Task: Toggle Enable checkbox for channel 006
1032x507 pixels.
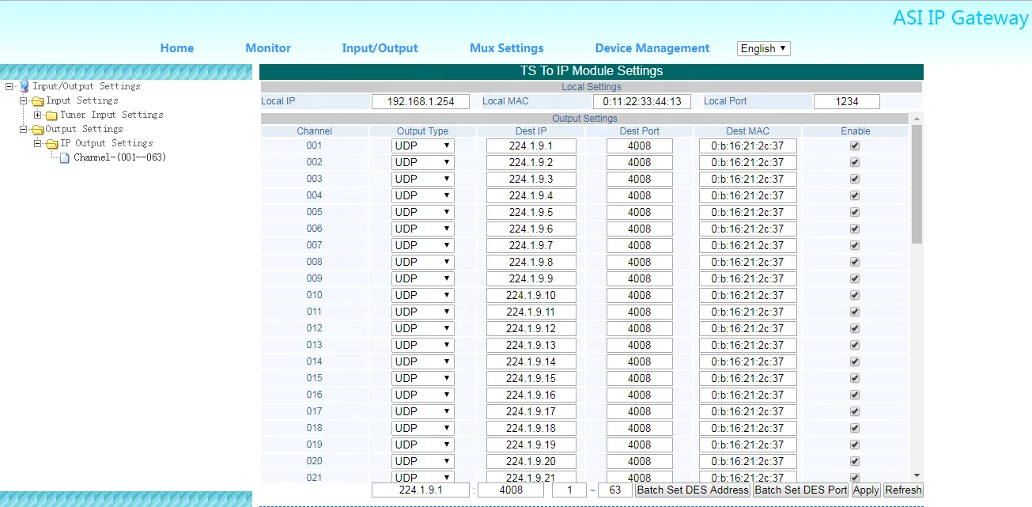Action: tap(855, 229)
